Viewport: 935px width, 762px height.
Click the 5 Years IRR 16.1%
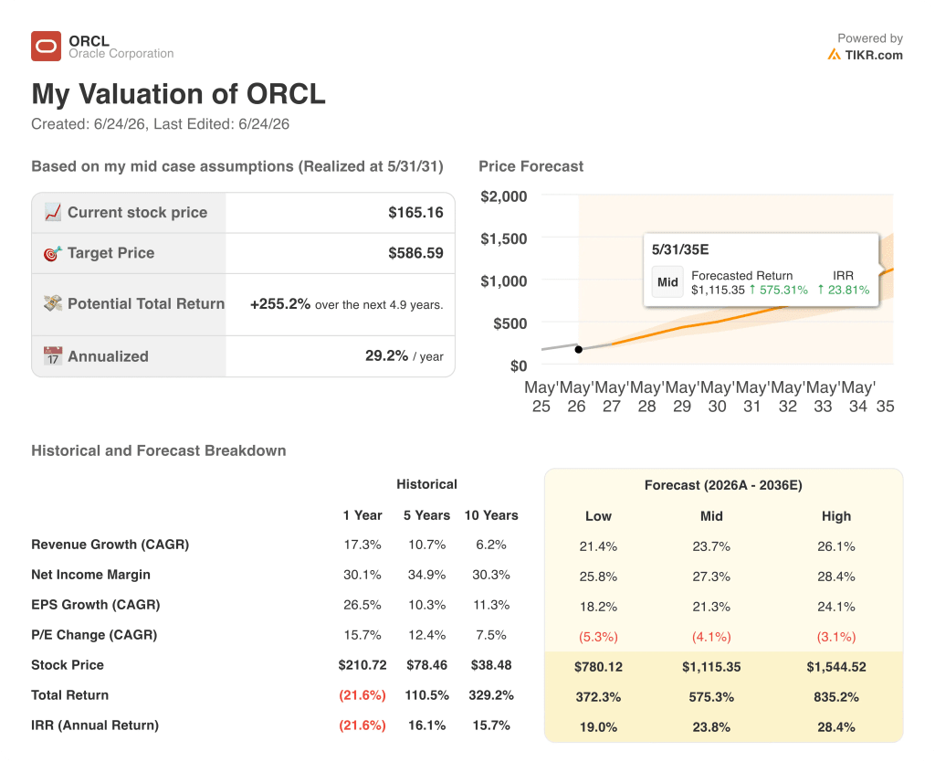(427, 725)
